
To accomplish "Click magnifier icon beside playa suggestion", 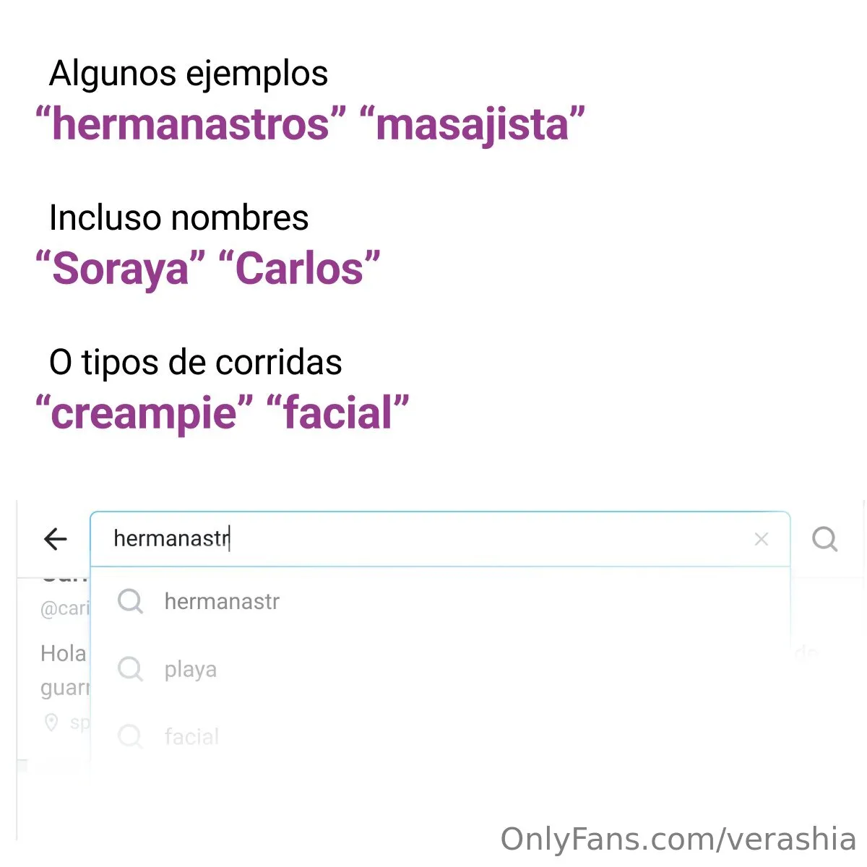I will (x=130, y=669).
